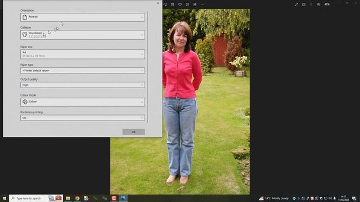Image resolution: width=360 pixels, height=202 pixels.
Task: Open the Orientation dropdown set to Portrait
Action: [83, 17]
